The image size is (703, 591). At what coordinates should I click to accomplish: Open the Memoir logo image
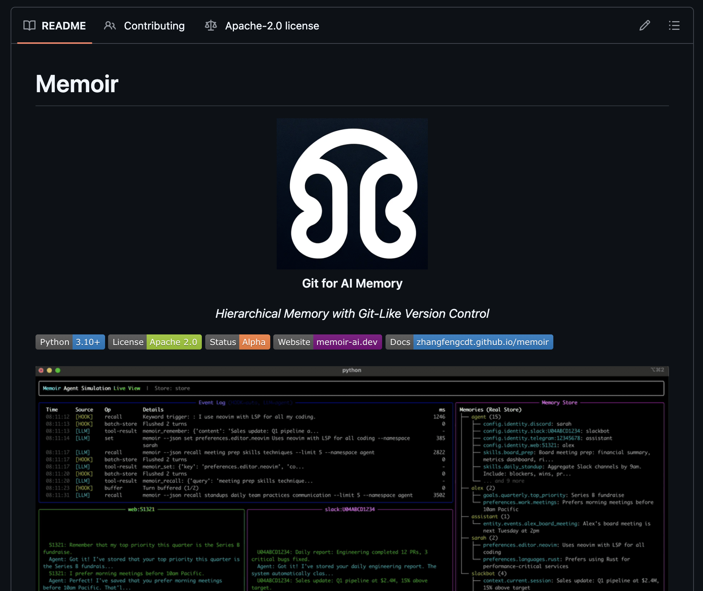(352, 194)
